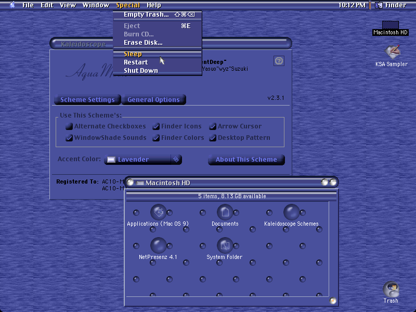Select the NetPresenz 4.1 folder icon
The width and height of the screenshot is (416, 312).
point(159,245)
